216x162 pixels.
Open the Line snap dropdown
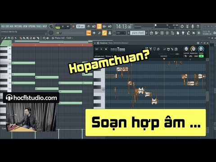point(121,33)
